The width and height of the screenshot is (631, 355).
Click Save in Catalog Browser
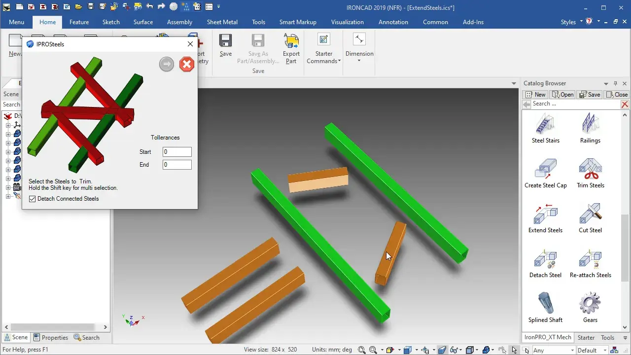click(x=590, y=95)
